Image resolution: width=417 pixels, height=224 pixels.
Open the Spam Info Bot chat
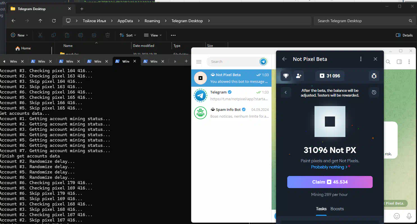tap(231, 113)
